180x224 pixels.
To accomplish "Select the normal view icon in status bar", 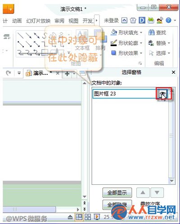I will 79,217.
